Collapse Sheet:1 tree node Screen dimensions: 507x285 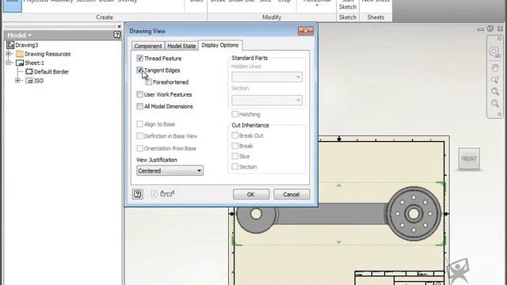[x=9, y=63]
